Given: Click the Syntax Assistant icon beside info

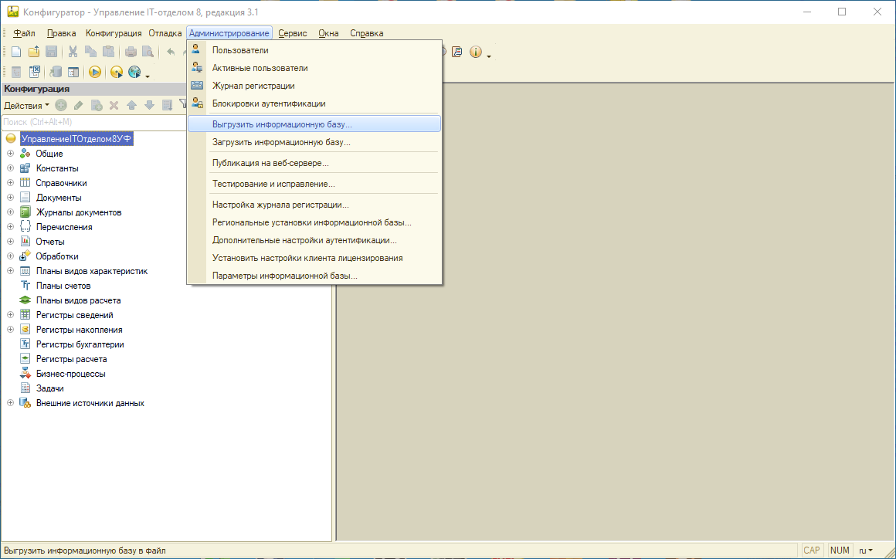Looking at the screenshot, I should click(457, 52).
